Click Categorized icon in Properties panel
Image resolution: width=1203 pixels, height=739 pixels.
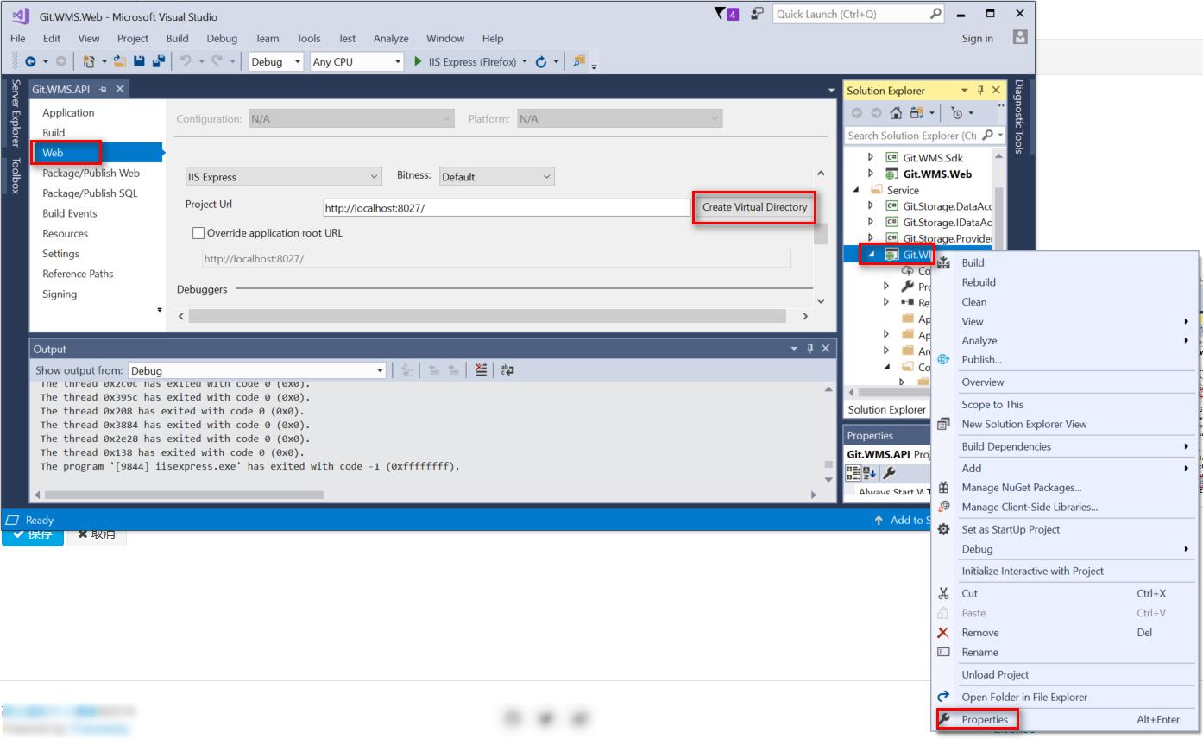tap(853, 472)
